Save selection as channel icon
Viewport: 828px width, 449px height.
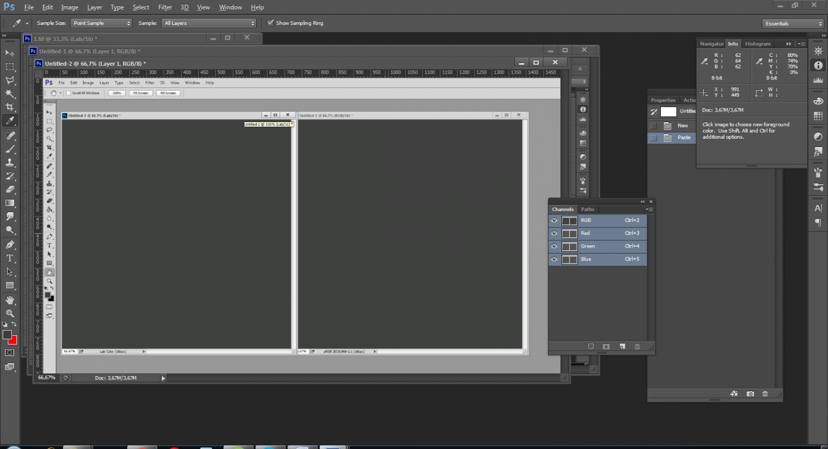click(x=606, y=346)
